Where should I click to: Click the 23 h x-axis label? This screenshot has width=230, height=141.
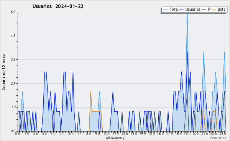coord(223,134)
